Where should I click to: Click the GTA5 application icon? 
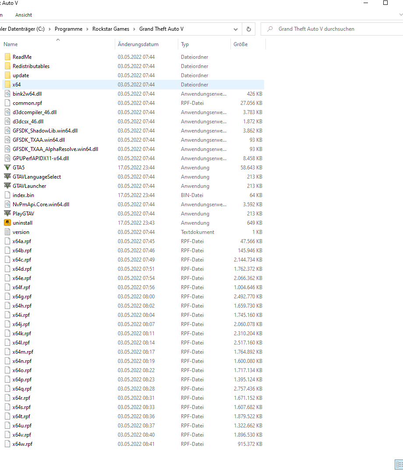click(x=7, y=167)
